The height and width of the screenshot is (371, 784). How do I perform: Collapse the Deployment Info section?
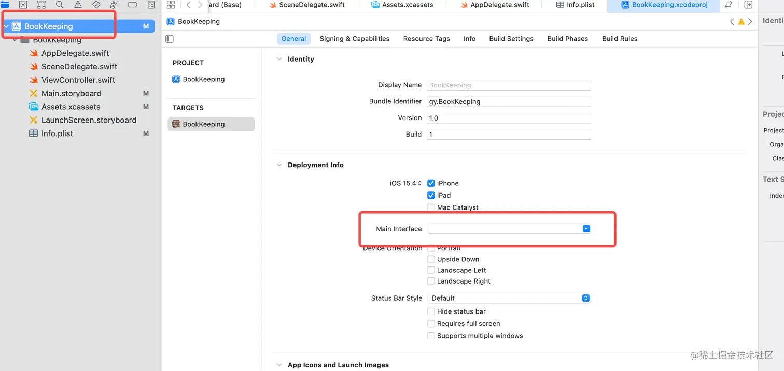(279, 165)
